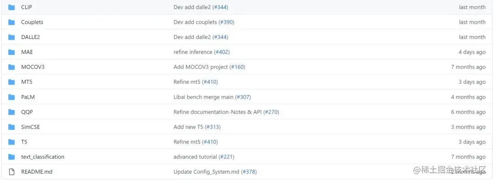
Task: Open pull request #390 link
Action: (x=226, y=22)
